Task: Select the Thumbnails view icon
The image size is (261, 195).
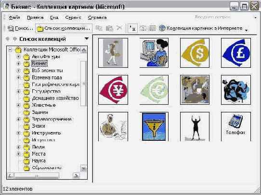Action: point(132,28)
